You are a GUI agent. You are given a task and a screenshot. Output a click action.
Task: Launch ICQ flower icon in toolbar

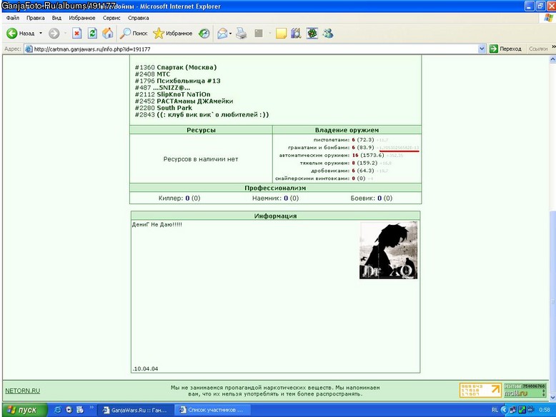coord(312,34)
